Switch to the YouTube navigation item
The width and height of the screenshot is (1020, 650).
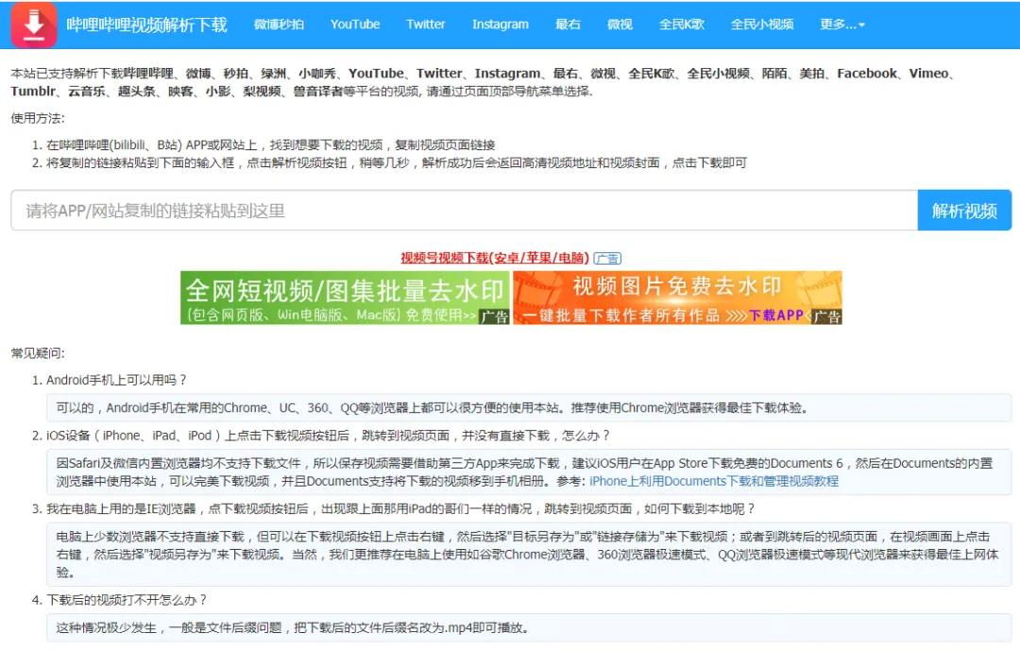tap(355, 25)
